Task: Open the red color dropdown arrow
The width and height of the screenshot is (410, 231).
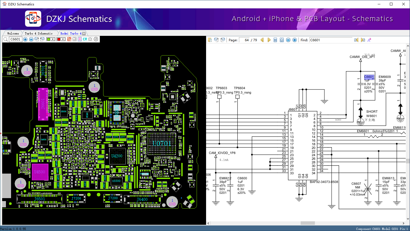Action: [63, 39]
